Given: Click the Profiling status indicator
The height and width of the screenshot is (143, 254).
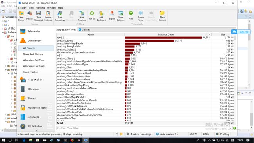Looking at the screenshot, I should click(x=223, y=134).
